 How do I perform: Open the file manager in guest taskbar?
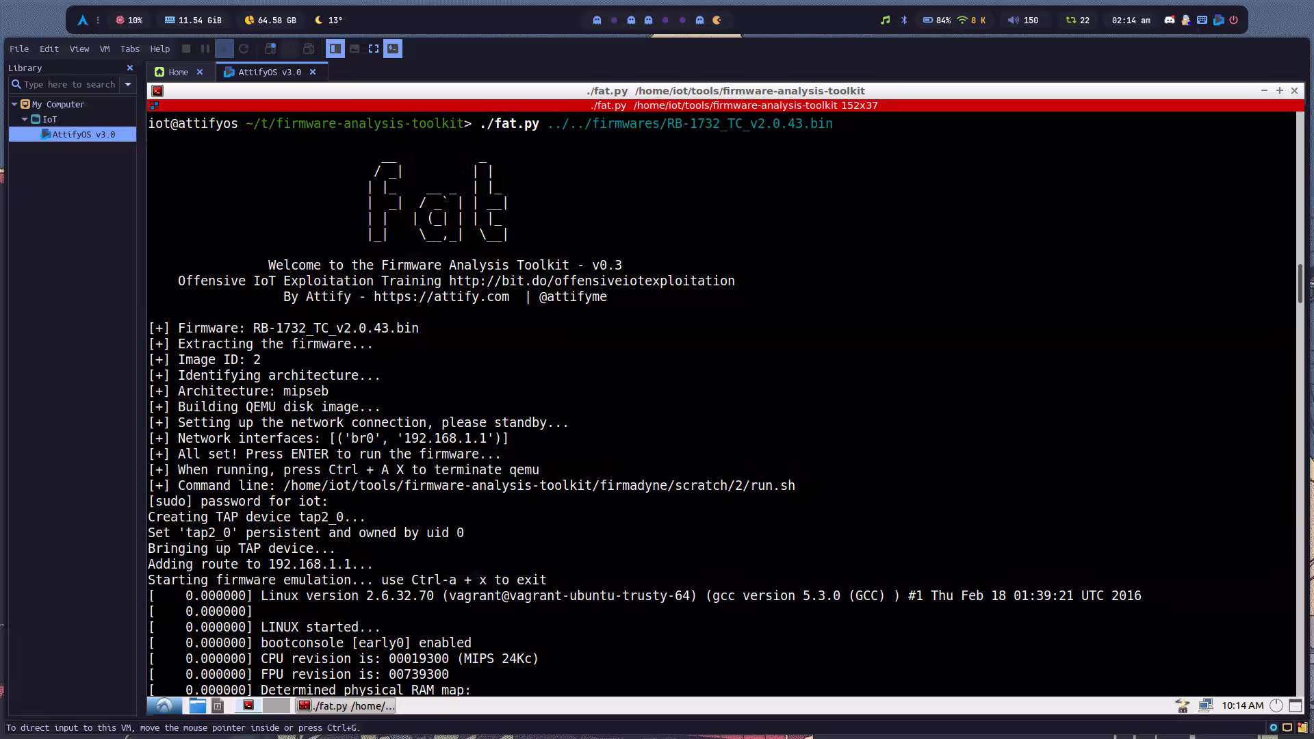pos(197,705)
